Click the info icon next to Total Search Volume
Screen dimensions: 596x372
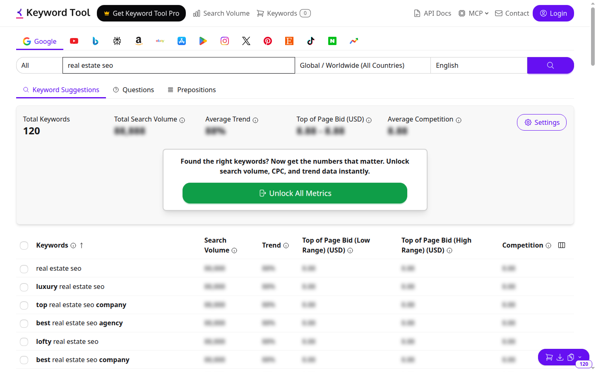(182, 120)
